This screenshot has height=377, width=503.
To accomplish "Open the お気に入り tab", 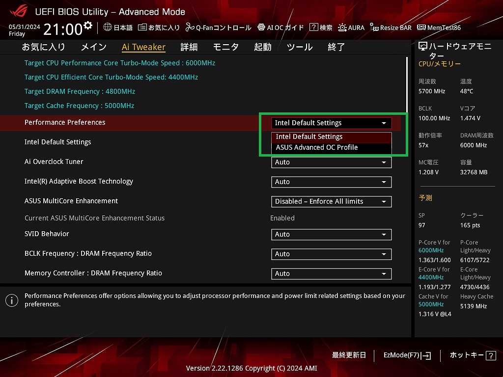I will pyautogui.click(x=44, y=47).
